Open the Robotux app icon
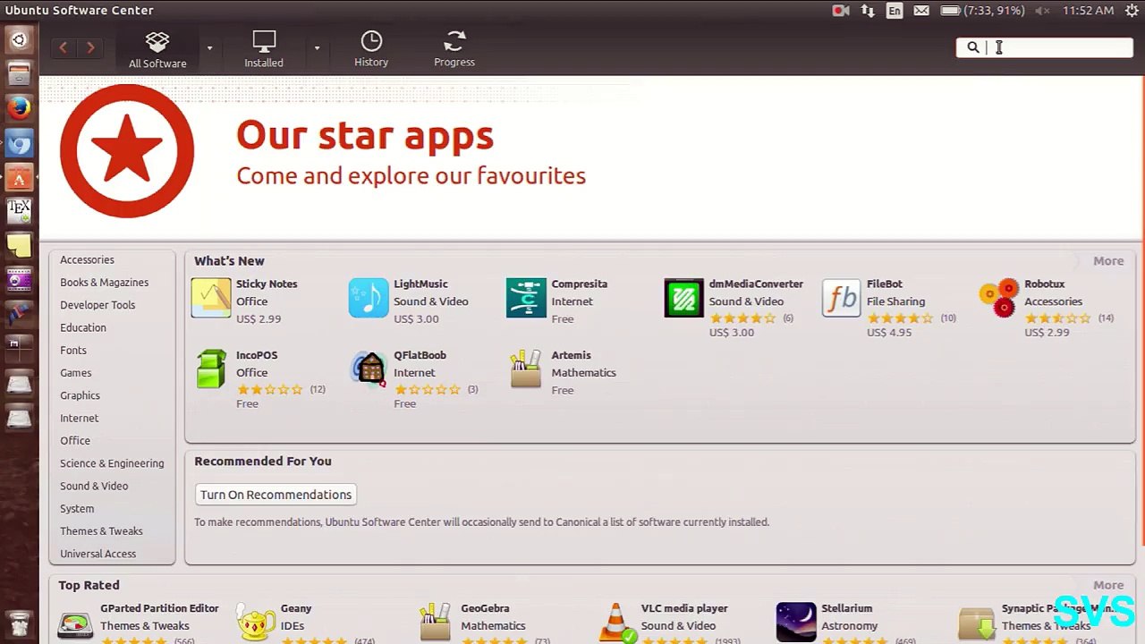 click(999, 298)
